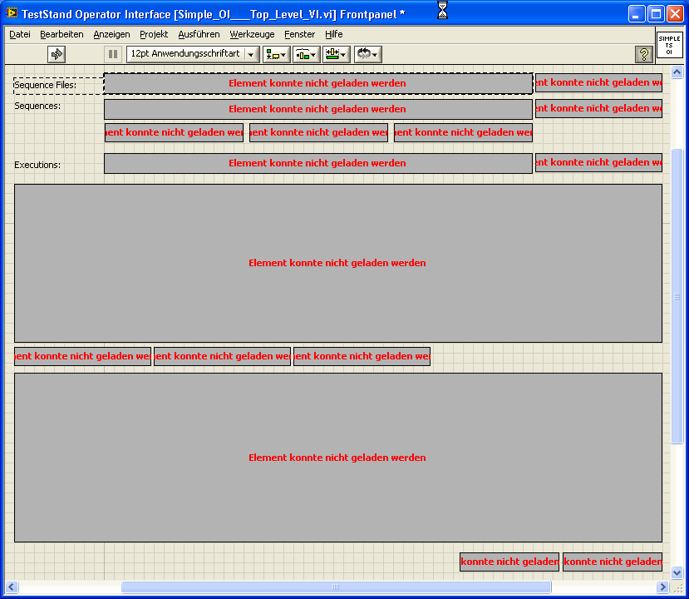Open the Distribute Objects dropdown

pos(307,55)
